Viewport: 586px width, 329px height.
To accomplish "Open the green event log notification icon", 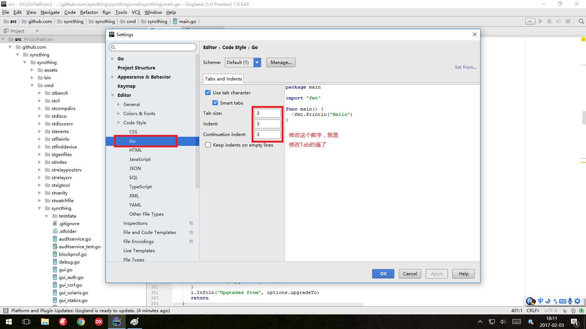I will pos(581,311).
